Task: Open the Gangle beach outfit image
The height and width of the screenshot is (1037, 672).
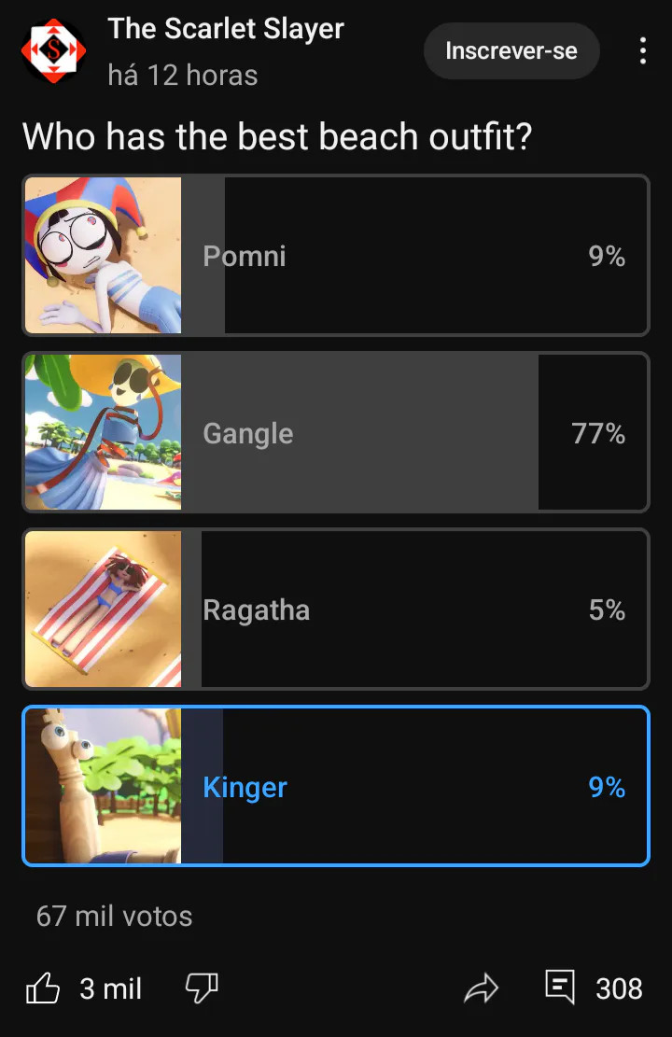Action: coord(104,432)
